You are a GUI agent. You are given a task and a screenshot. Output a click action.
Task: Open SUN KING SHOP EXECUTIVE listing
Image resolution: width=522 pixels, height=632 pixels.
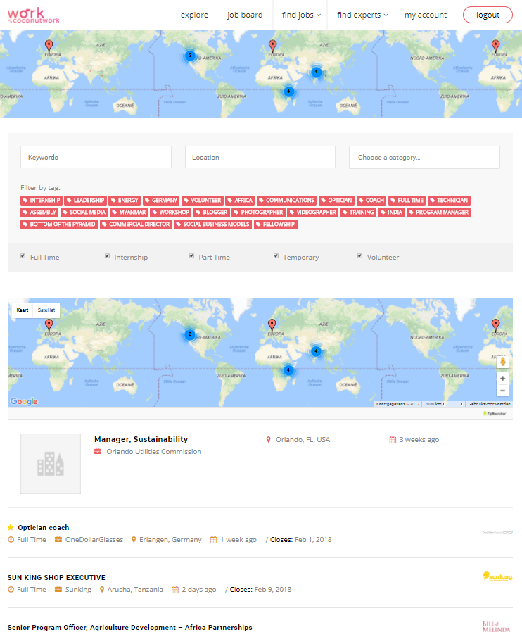[x=56, y=578]
